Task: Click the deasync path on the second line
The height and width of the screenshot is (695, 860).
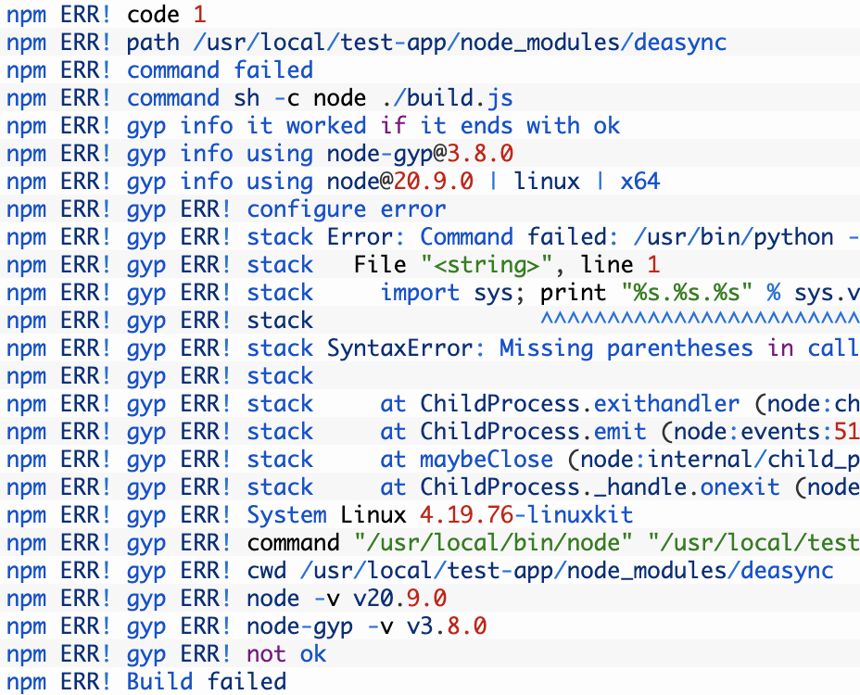Action: tap(461, 43)
